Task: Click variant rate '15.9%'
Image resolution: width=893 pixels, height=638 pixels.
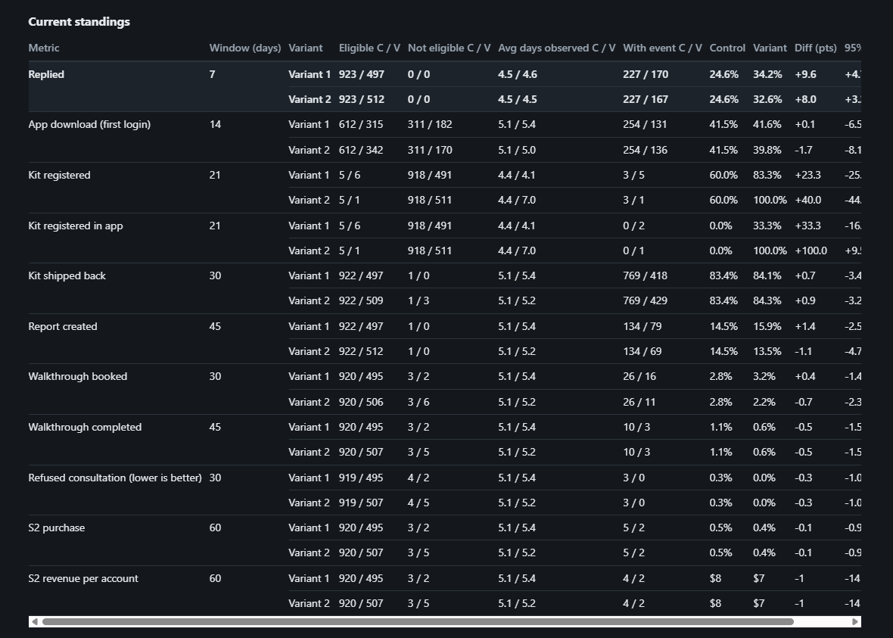Action: [x=767, y=326]
